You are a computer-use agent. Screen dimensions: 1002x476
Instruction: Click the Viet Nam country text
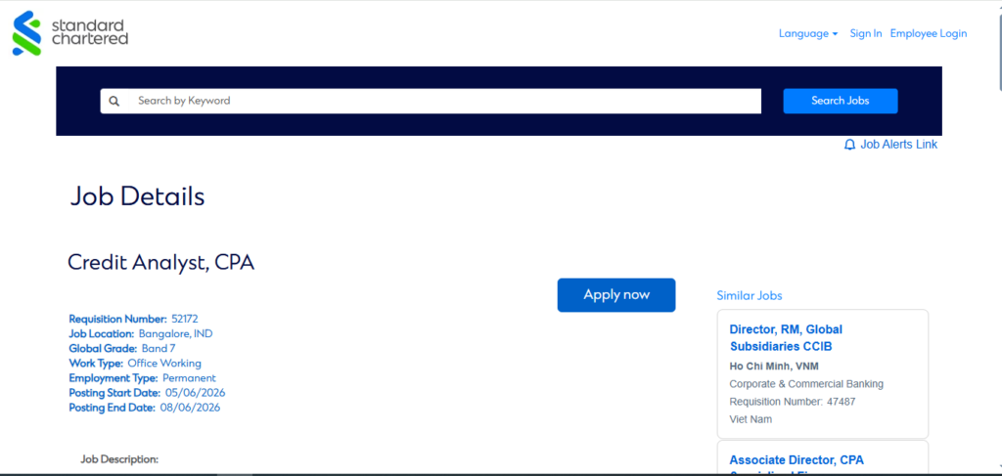click(751, 419)
